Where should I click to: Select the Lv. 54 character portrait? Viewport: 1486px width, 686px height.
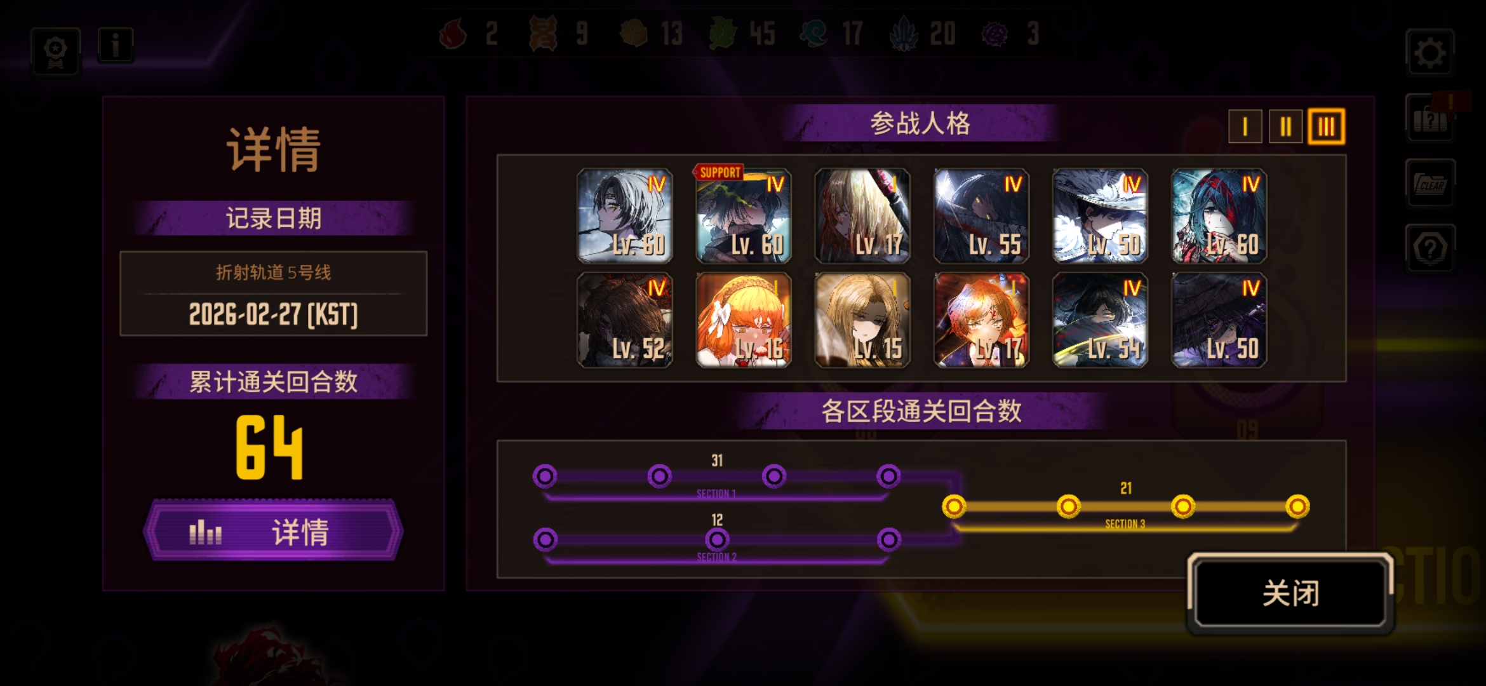(1100, 320)
